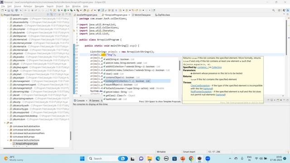Click the ClassCastException javadoc link
This screenshot has width=290, height=163.
[200, 86]
